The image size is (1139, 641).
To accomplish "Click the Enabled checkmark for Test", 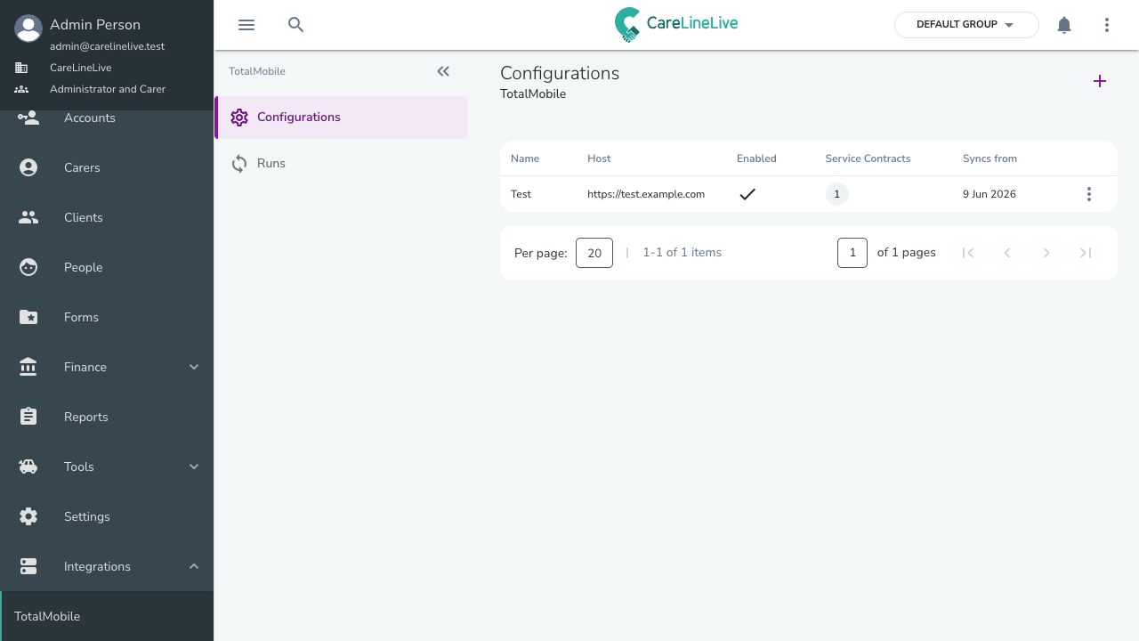I will pyautogui.click(x=747, y=194).
